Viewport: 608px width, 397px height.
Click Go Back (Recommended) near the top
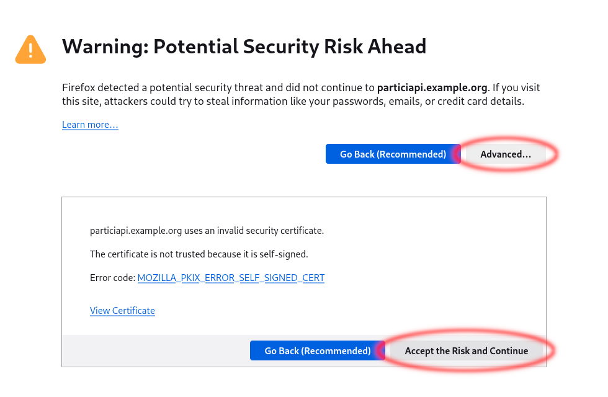[393, 154]
